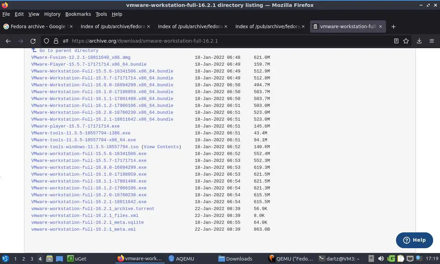Switch to workspace 3
The image size is (440, 264).
32,258
